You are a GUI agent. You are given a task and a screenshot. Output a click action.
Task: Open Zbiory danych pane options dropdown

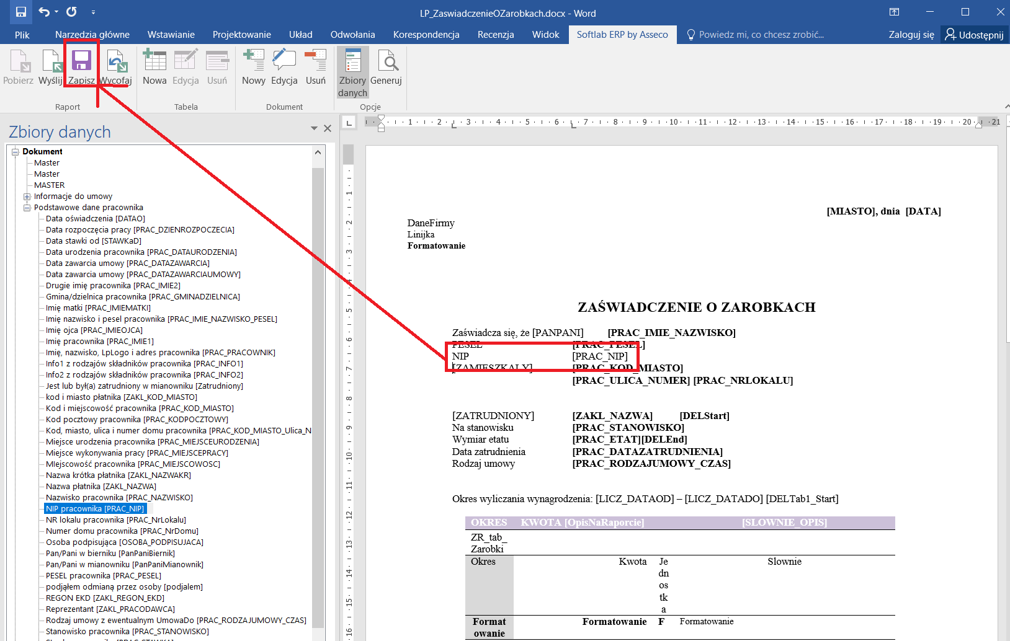point(314,128)
